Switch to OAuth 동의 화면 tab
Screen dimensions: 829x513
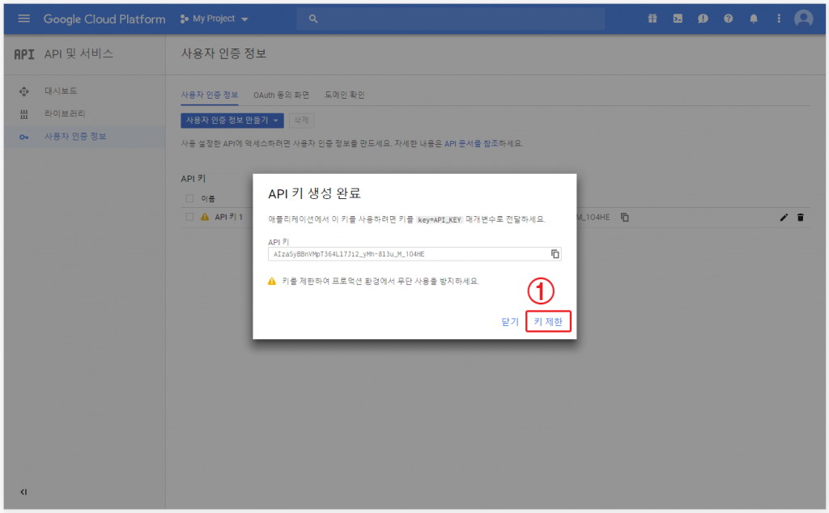(281, 95)
